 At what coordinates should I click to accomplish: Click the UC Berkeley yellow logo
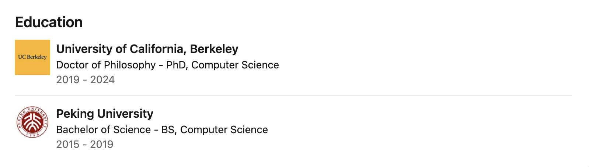coord(32,57)
